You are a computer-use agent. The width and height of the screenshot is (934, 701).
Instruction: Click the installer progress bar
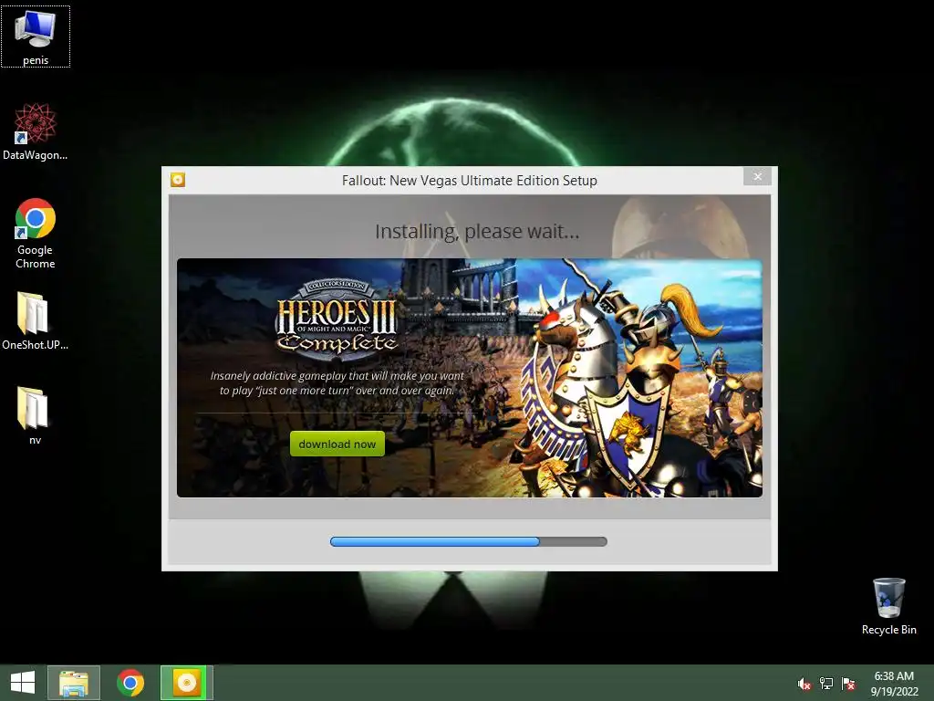point(469,542)
